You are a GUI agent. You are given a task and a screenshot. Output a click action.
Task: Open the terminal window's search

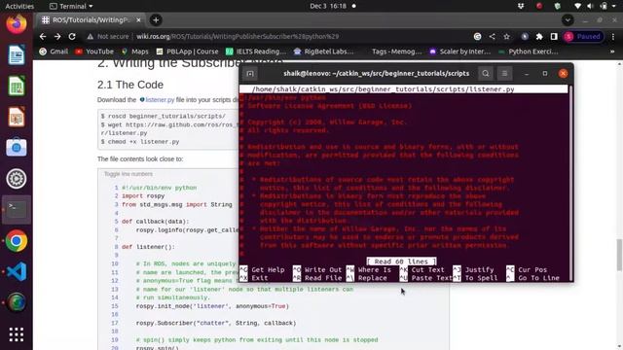[486, 74]
